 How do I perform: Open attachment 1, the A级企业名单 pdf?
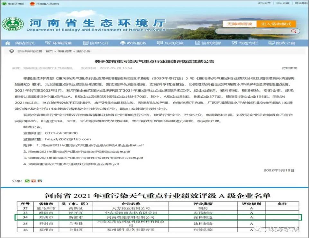pos(93,145)
